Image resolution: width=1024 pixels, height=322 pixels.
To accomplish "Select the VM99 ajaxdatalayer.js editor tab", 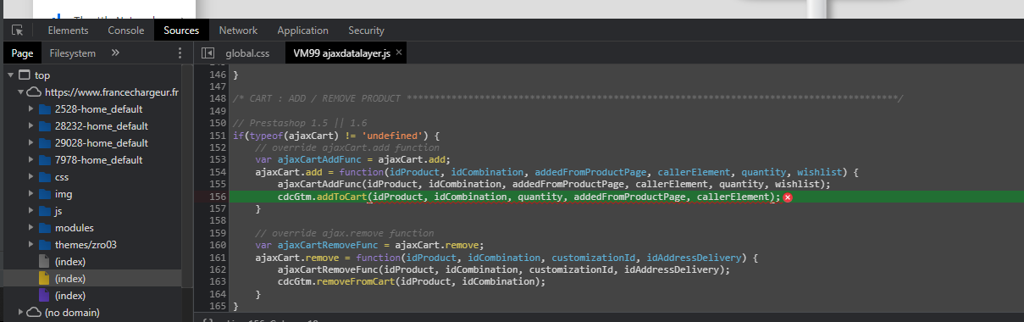I will tap(346, 53).
